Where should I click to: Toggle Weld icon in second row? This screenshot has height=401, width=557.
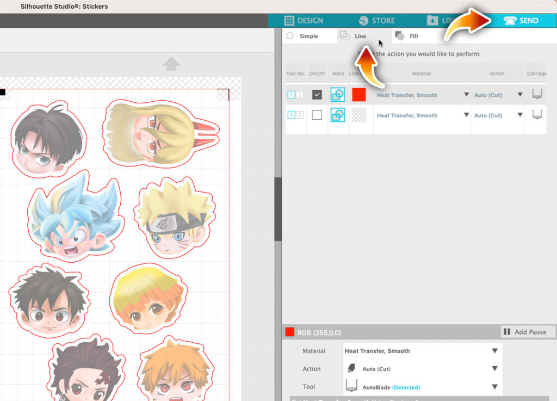coord(338,115)
